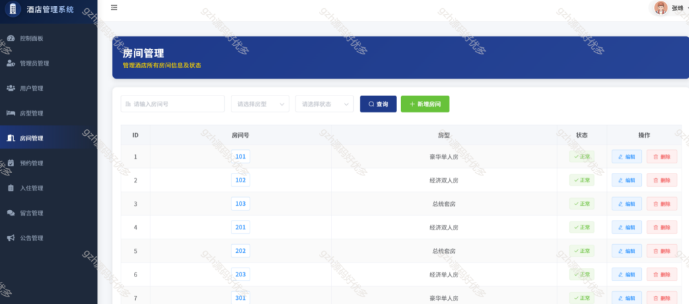Screen dimensions: 689x304
Task: Open 管理员管理 menu item
Action: point(48,63)
